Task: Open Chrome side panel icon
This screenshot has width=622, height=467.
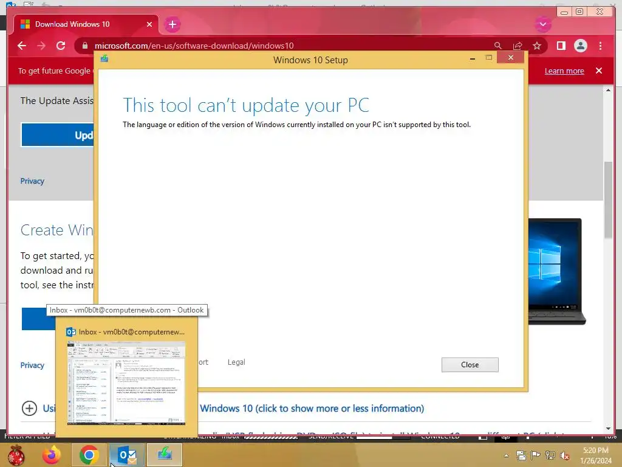Action: [x=561, y=46]
